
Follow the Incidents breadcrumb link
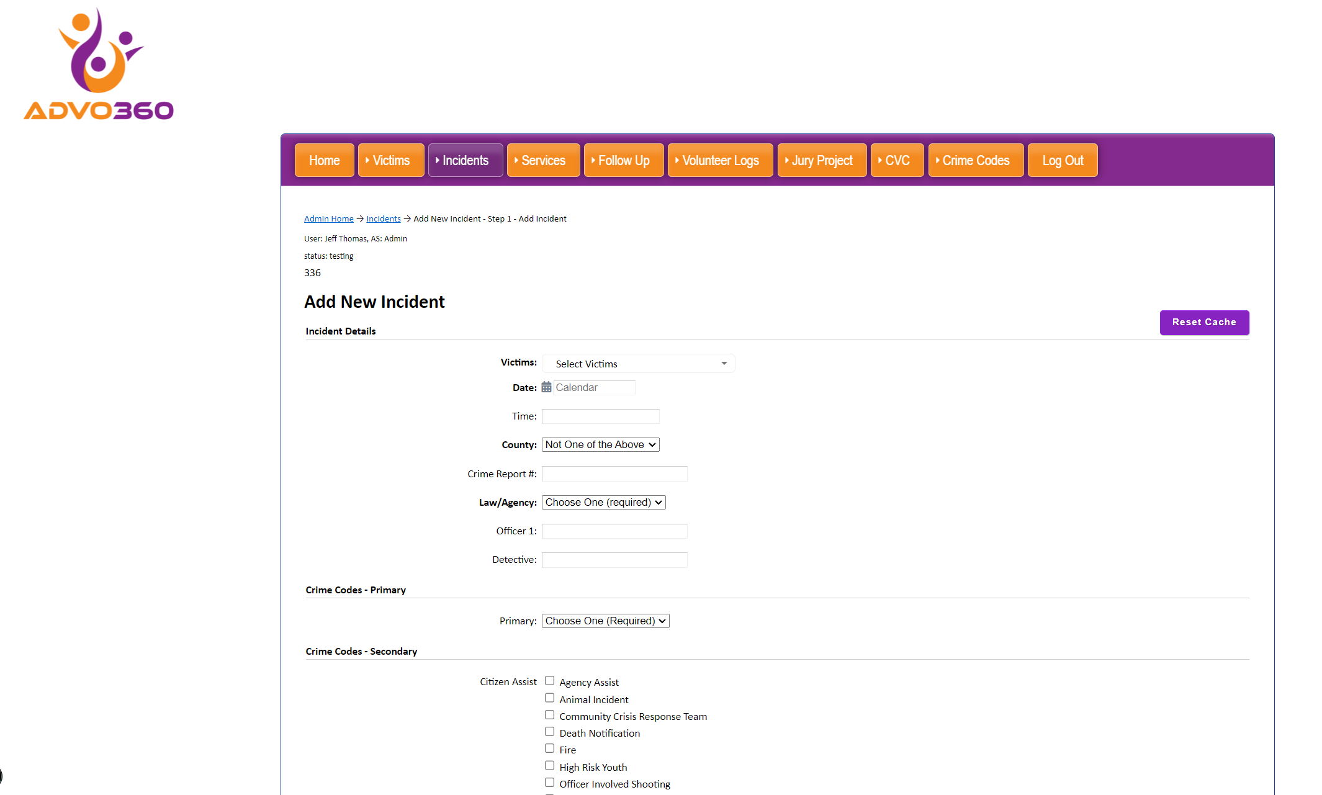click(384, 218)
